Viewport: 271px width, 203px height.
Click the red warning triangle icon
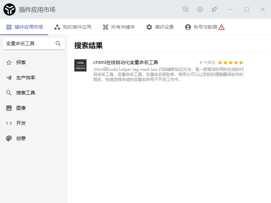(x=221, y=27)
